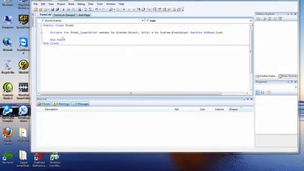Click the Object Browser toolbar icon
Screen dimensions: 304x171
point(164,9)
